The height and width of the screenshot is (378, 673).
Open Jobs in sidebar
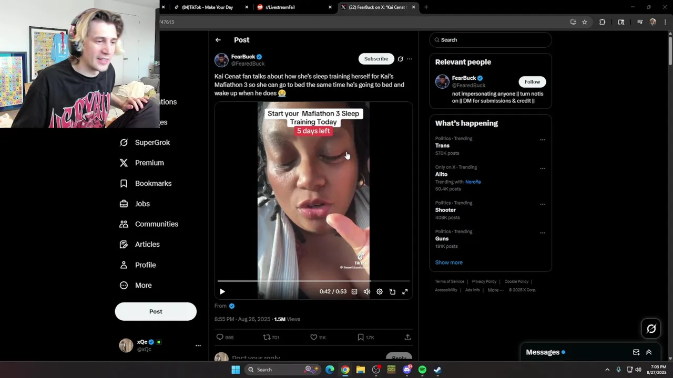tap(135, 204)
